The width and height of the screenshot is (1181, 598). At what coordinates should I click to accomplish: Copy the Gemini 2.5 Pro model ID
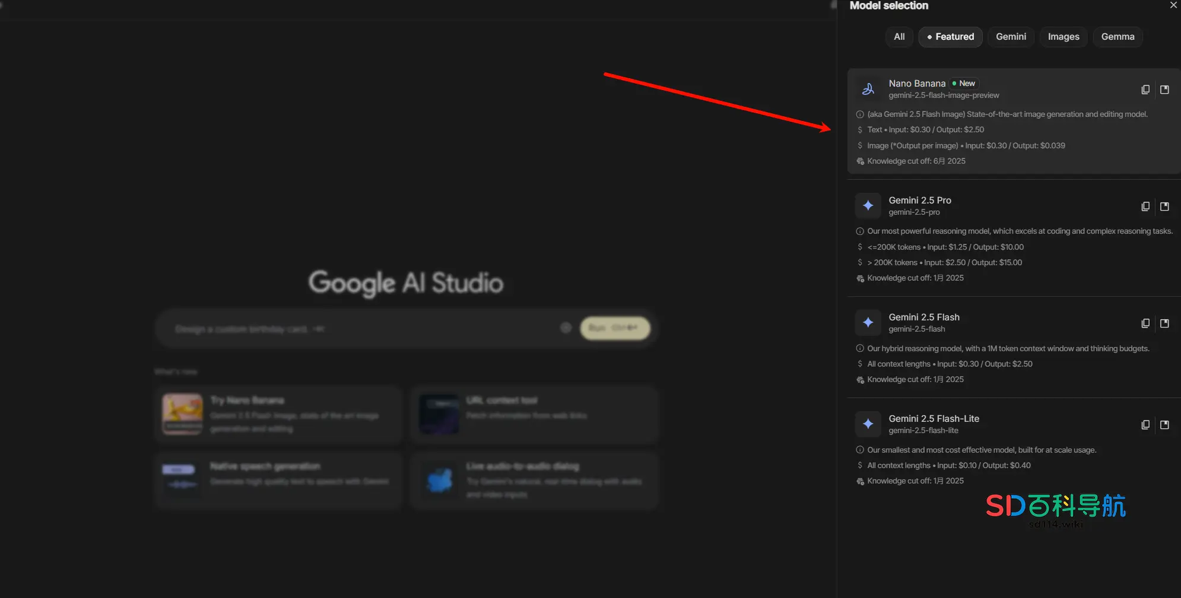coord(1145,206)
